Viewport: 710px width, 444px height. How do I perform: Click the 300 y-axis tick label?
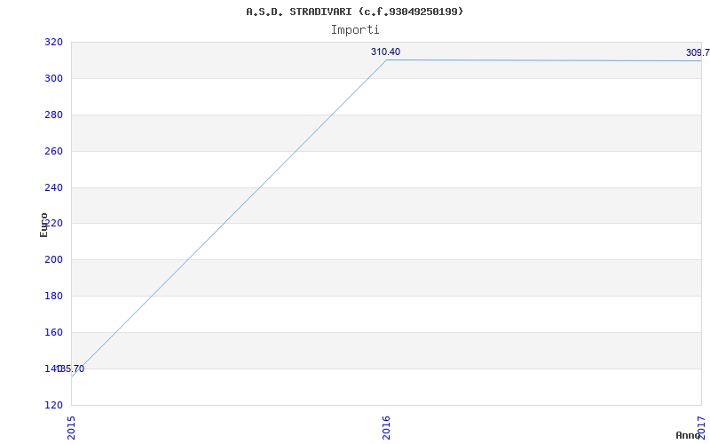coord(53,78)
